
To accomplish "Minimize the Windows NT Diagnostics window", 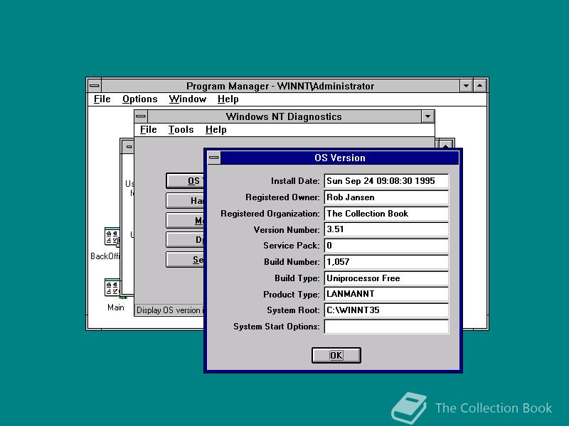I will pos(428,116).
